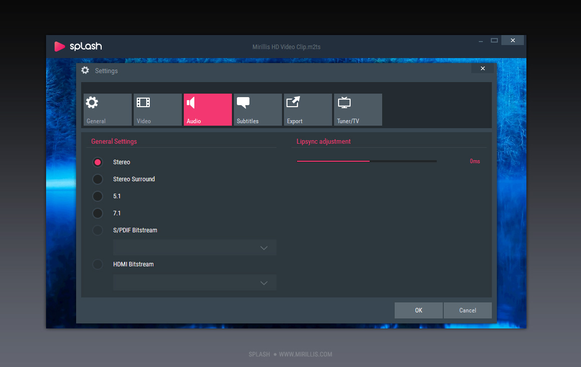The height and width of the screenshot is (367, 581).
Task: Open the Tuner/TV settings tab
Action: 358,110
